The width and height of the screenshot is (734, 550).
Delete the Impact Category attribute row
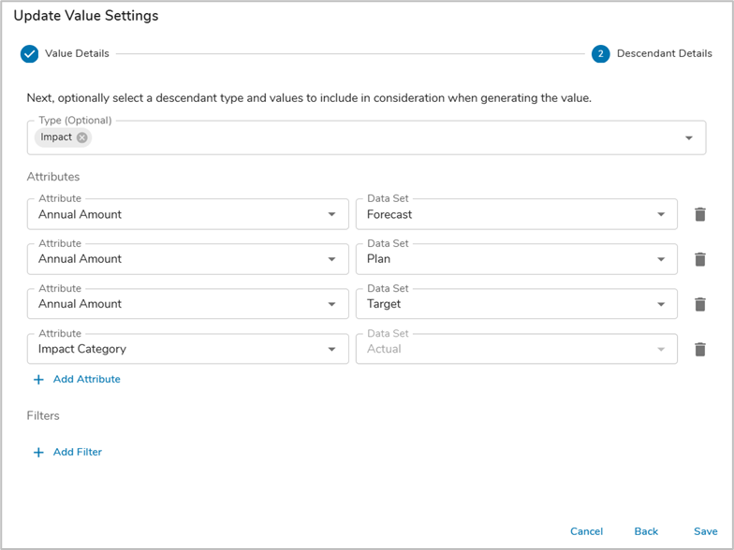point(699,349)
